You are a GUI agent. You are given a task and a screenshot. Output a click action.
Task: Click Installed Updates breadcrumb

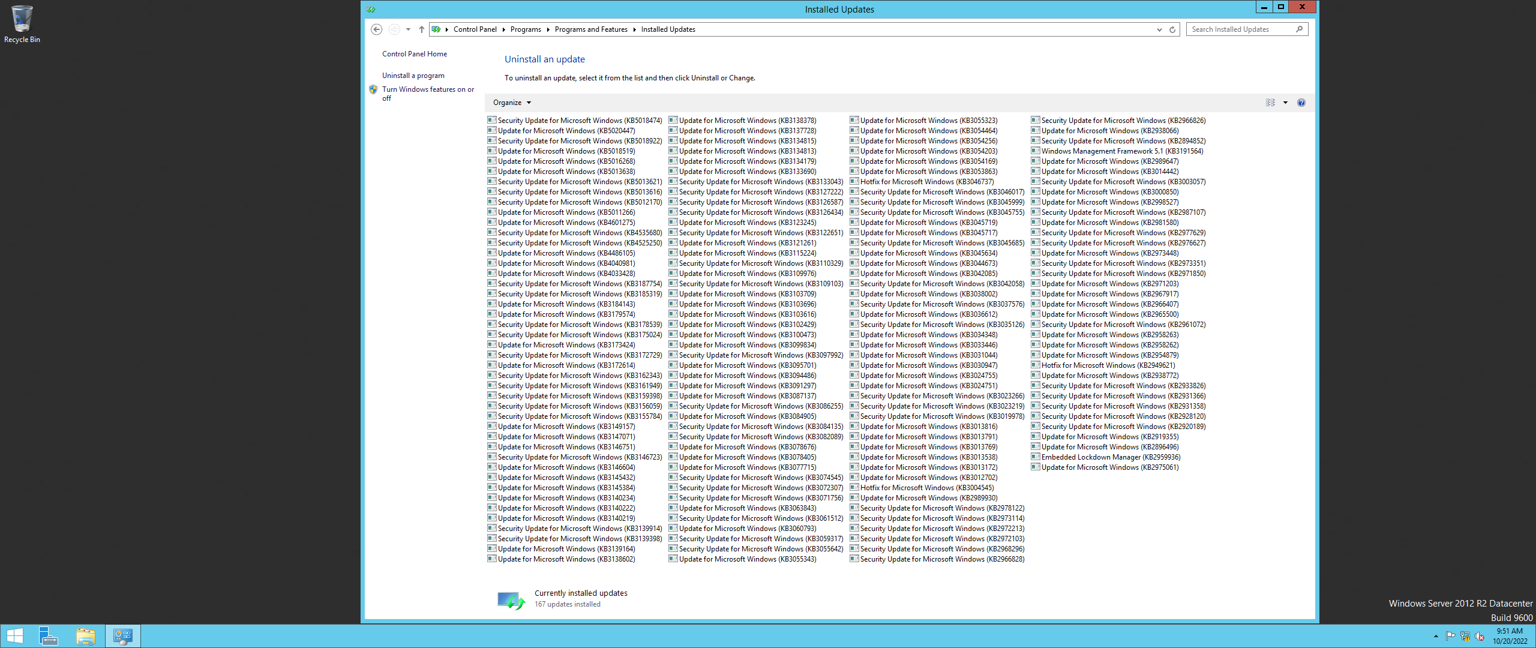[x=668, y=29]
